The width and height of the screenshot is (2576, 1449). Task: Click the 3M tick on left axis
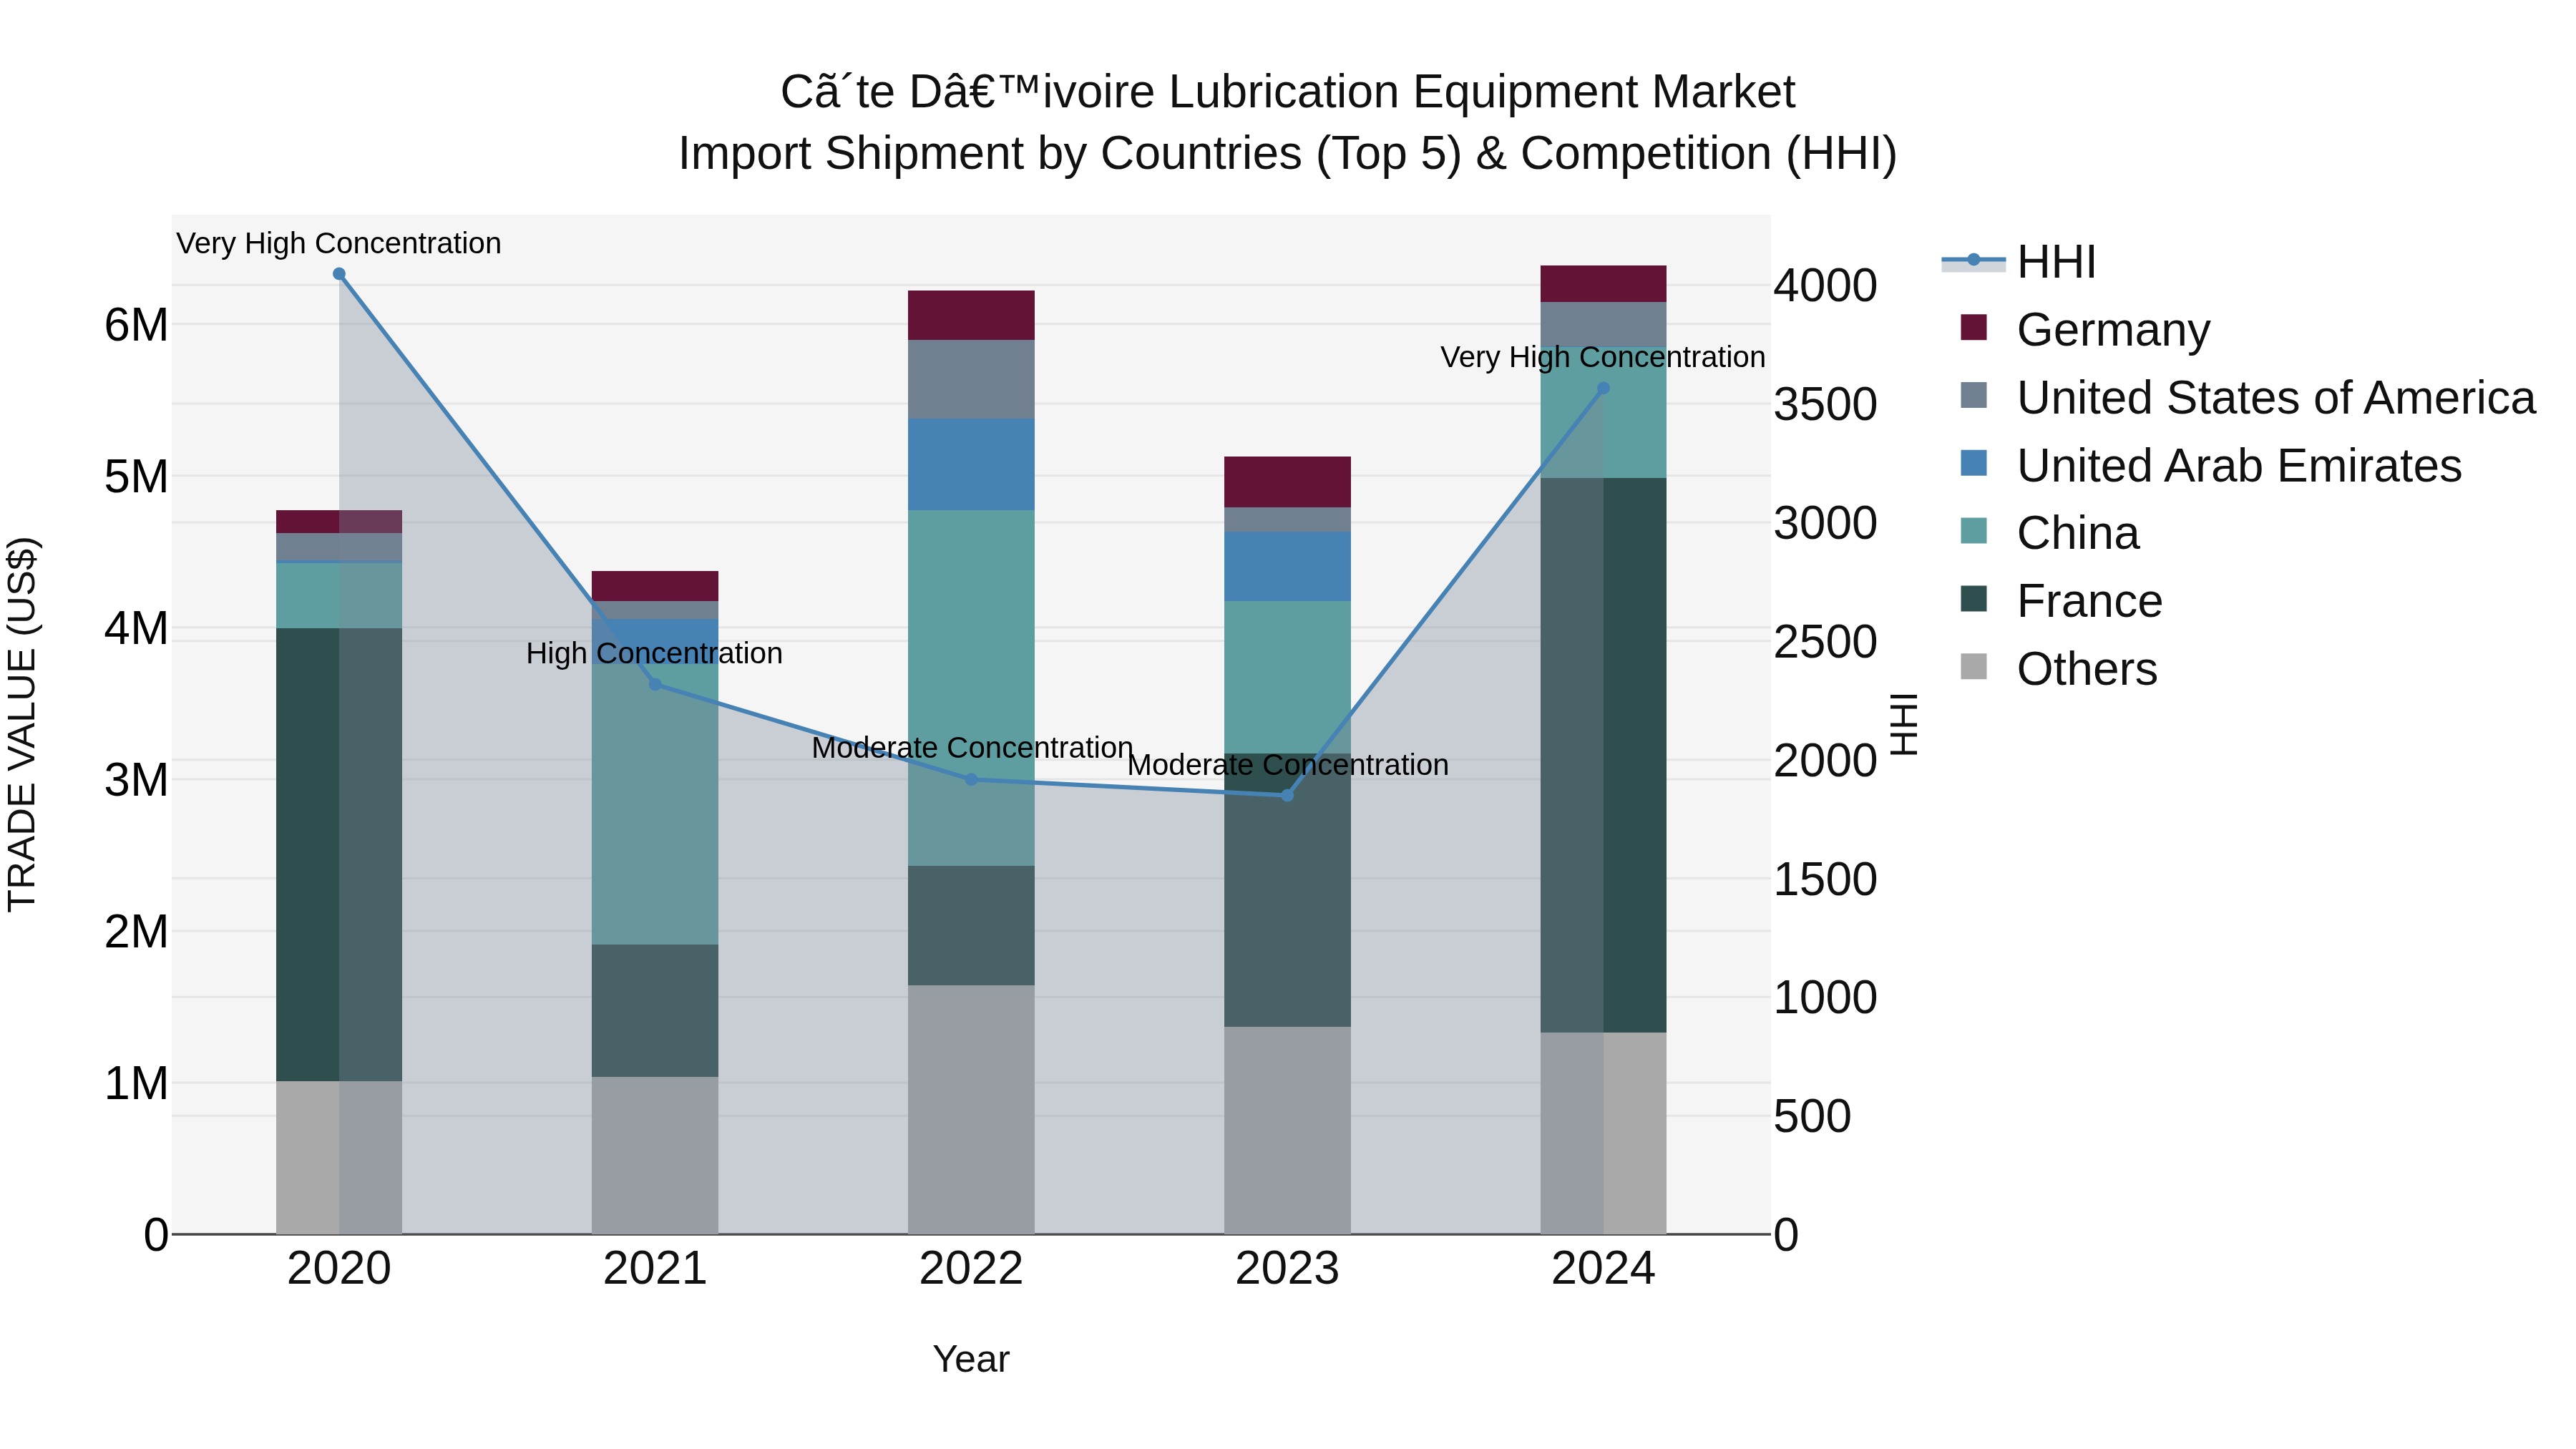coord(136,780)
